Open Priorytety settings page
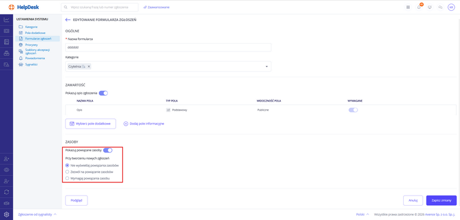The image size is (460, 220). coord(31,45)
